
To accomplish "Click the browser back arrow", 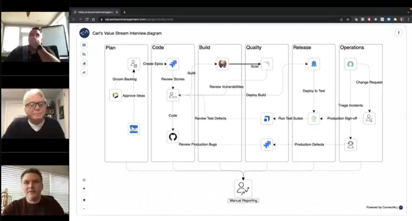I will click(x=74, y=20).
